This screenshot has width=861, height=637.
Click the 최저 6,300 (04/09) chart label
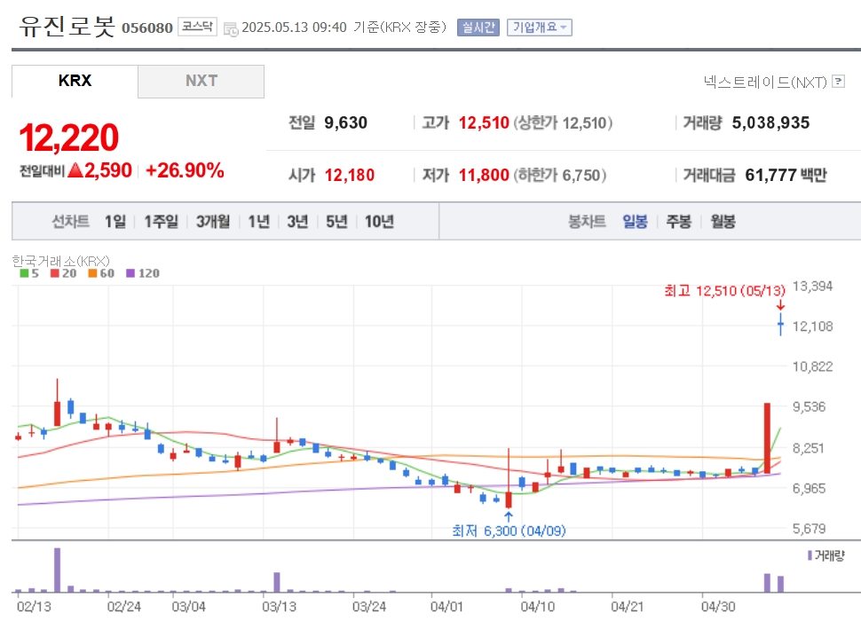click(509, 531)
